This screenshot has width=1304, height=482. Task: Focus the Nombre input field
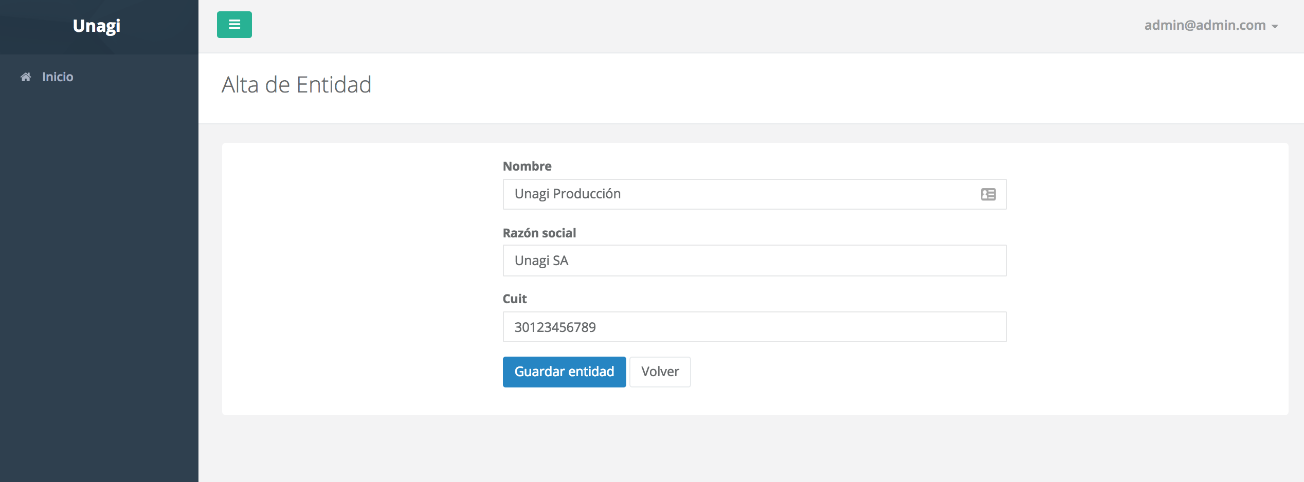click(x=754, y=194)
